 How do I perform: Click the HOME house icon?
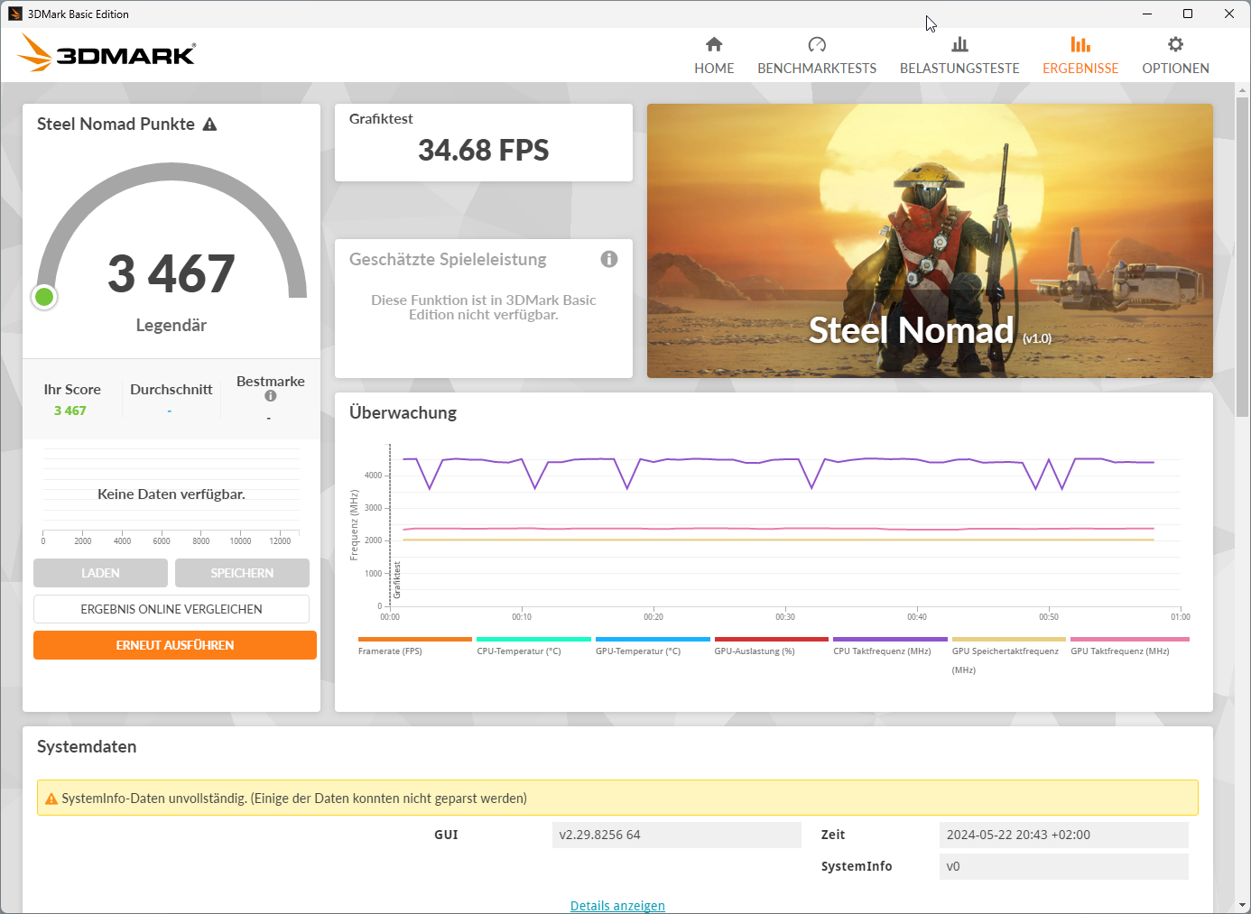(714, 44)
